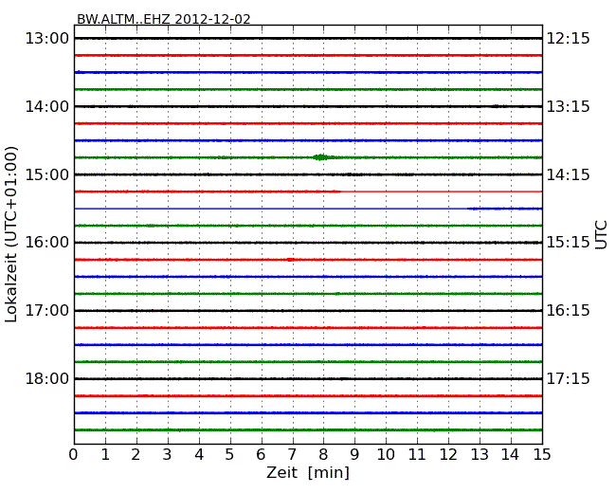
Task: Select the 13:00 local time tick label
Action: [47, 39]
